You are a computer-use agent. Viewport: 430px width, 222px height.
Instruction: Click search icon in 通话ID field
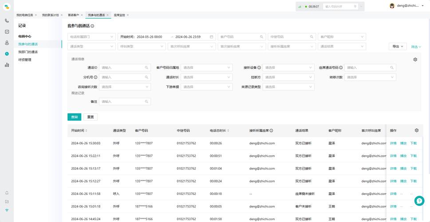(146, 67)
